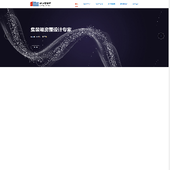Open the second navigation item after the active tab
Image resolution: width=170 pixels, height=170 pixels.
pyautogui.click(x=99, y=4)
